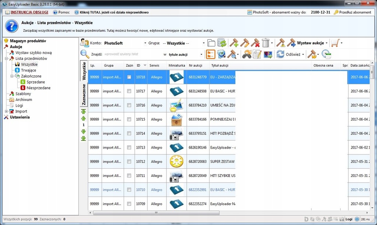This screenshot has height=225, width=377.
Task: Click the magnifying glass search icon
Action: coord(85,54)
